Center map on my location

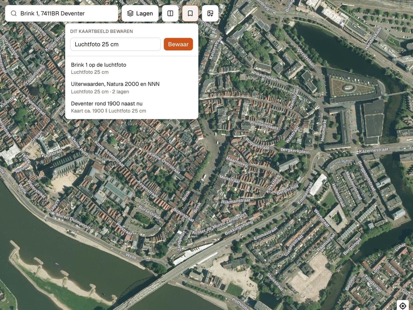(403, 306)
